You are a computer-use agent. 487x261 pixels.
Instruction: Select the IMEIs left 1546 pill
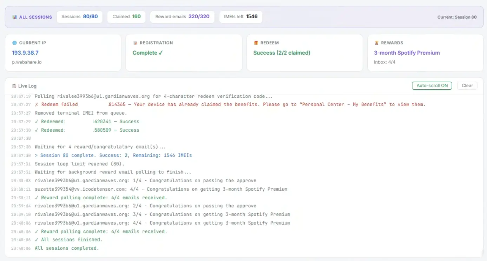241,17
